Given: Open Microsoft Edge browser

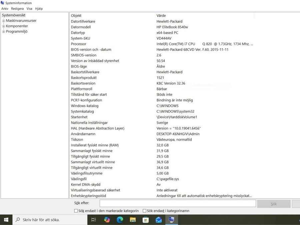Looking at the screenshot, I should (x=120, y=220).
